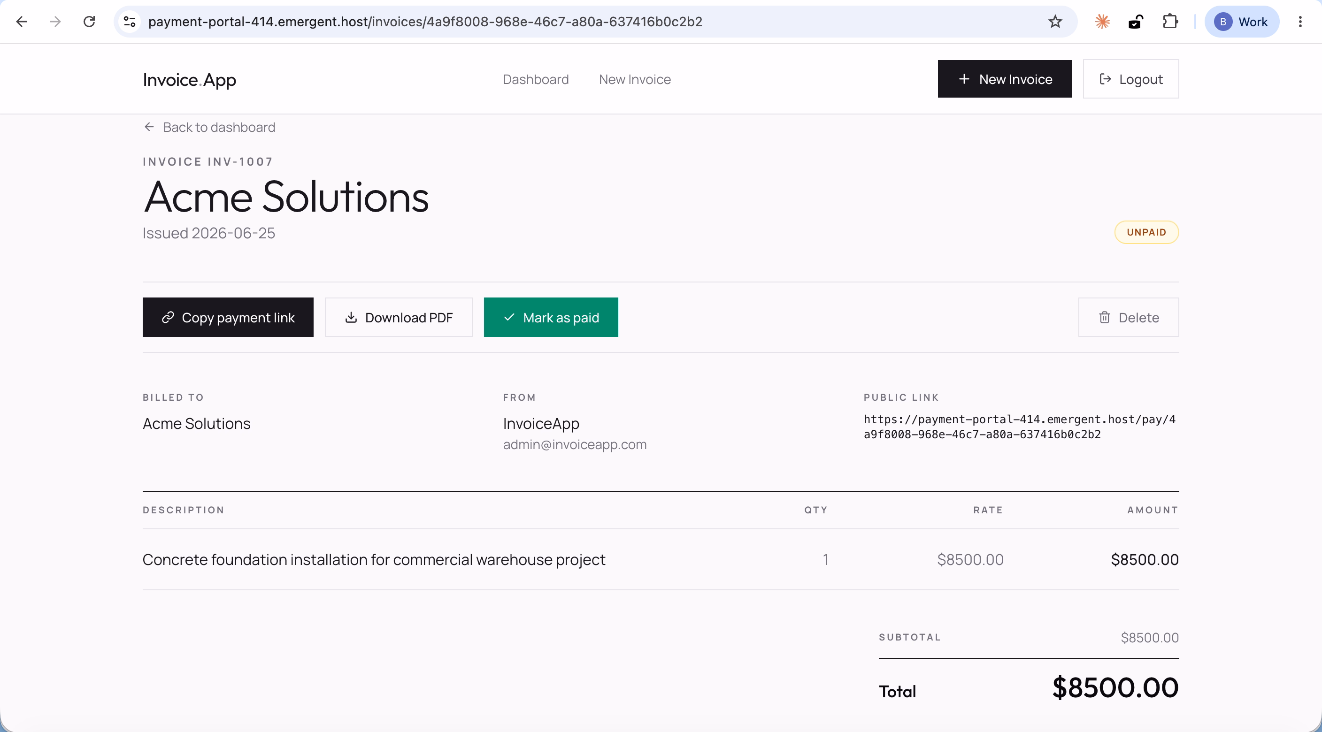Open the Work profile menu
Viewport: 1322px width, 732px height.
click(1241, 22)
